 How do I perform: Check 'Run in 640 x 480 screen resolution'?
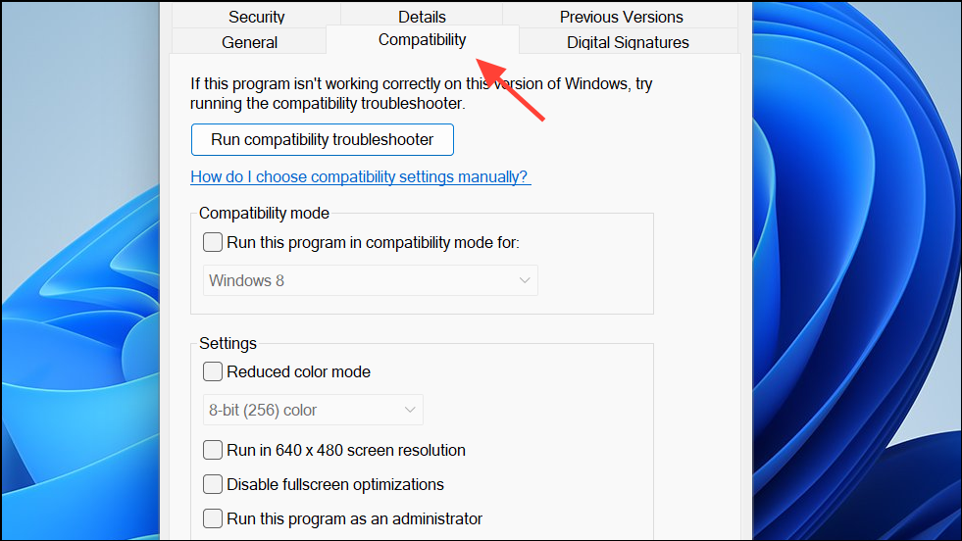pyautogui.click(x=213, y=450)
